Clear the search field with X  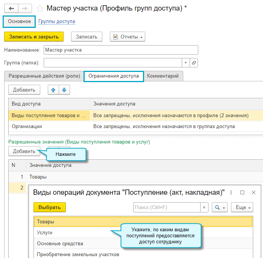204,207
